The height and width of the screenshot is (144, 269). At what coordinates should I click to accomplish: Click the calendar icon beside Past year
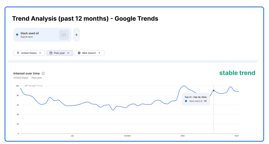pos(51,53)
